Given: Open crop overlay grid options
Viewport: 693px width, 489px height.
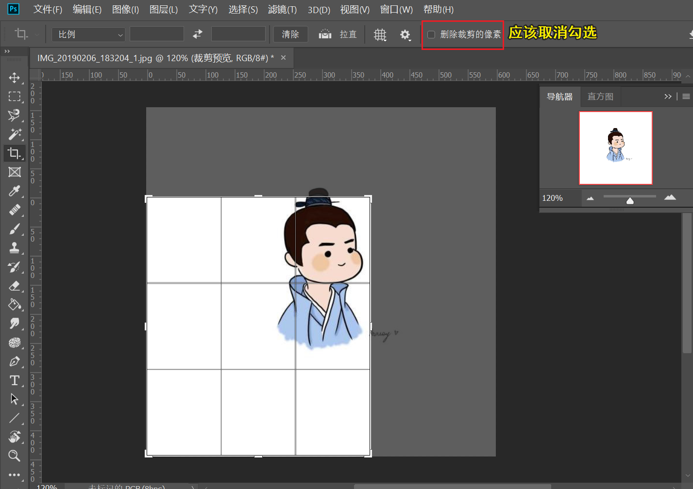Looking at the screenshot, I should [x=380, y=34].
